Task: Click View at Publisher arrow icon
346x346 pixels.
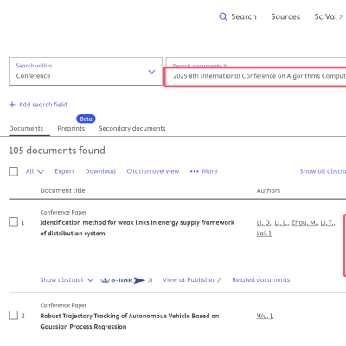Action: [x=220, y=280]
